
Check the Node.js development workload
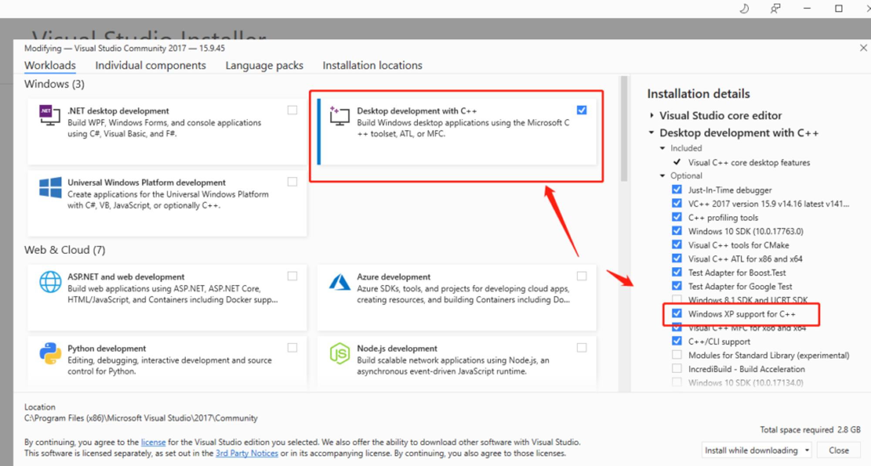(581, 348)
